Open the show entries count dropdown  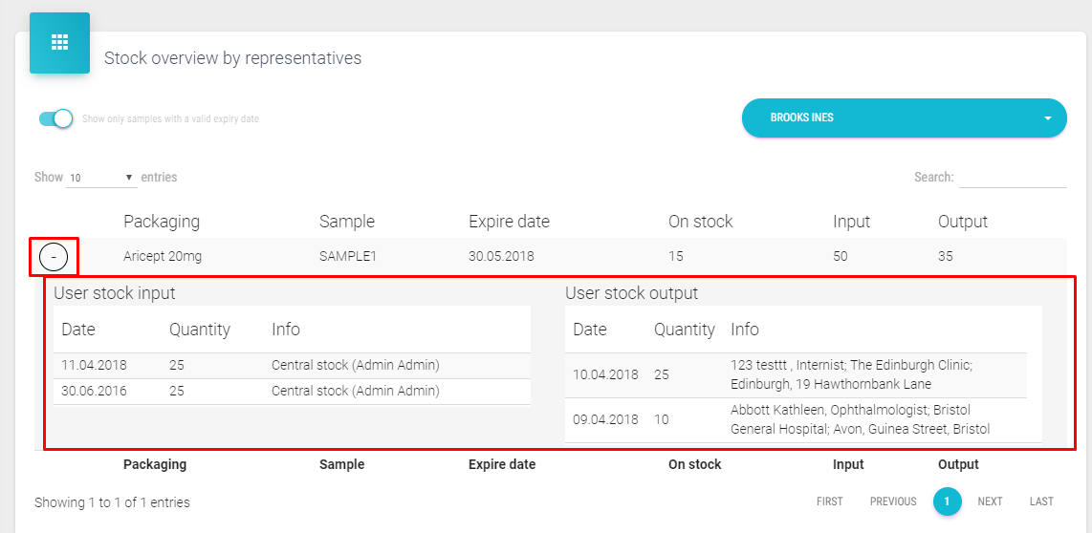101,178
